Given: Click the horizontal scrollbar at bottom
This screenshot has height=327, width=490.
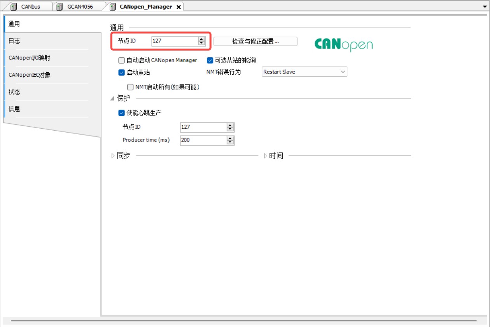Looking at the screenshot, I should (x=243, y=321).
